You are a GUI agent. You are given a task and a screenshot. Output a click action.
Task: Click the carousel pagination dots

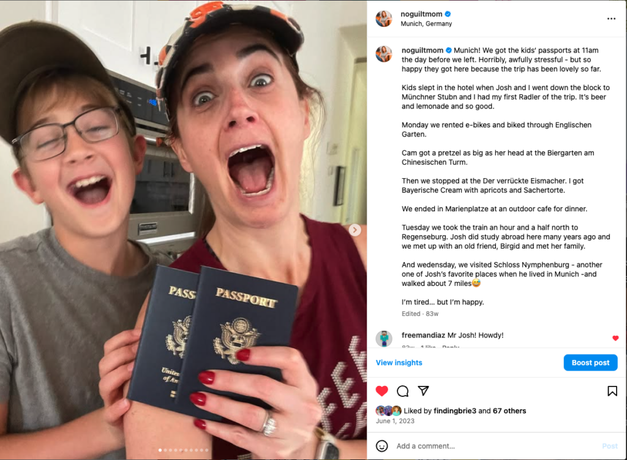(183, 450)
